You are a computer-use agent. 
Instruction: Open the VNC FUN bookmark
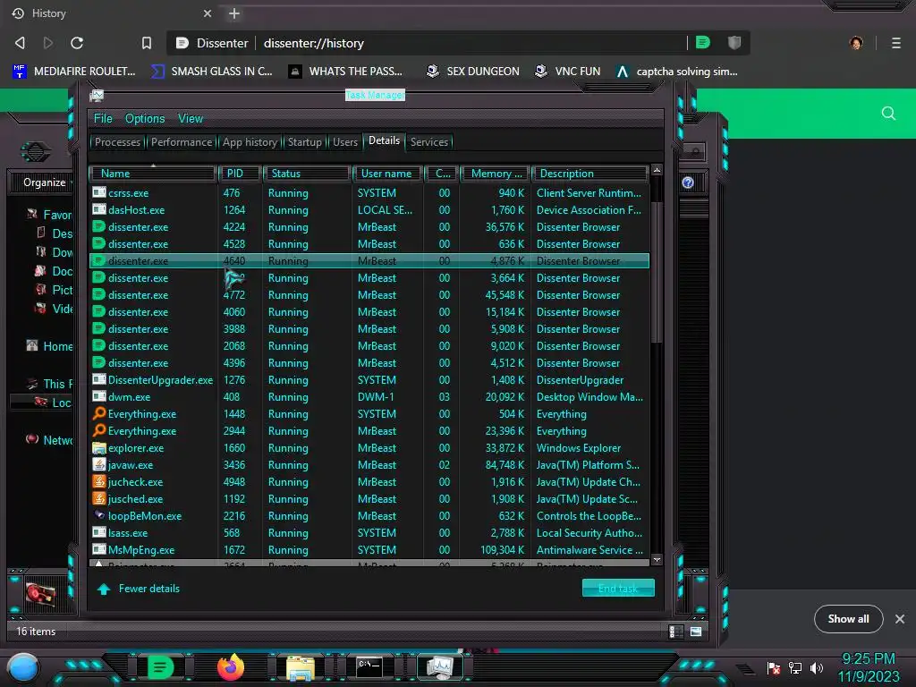pos(568,72)
